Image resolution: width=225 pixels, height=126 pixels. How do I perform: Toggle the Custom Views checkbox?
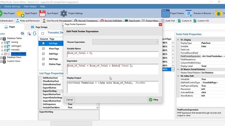[x=1, y=62]
